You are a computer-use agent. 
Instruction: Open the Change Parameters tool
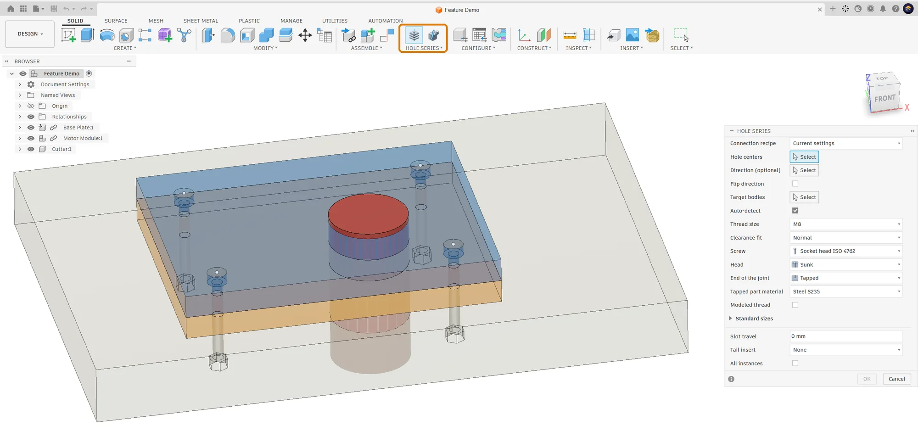[x=325, y=35]
